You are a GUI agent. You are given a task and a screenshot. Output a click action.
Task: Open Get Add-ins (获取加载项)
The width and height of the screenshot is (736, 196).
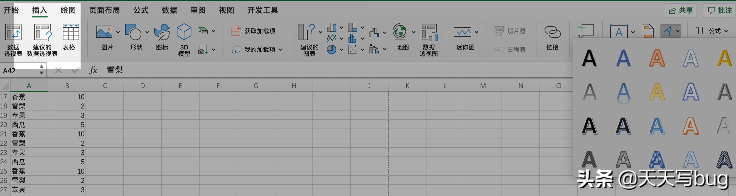253,31
